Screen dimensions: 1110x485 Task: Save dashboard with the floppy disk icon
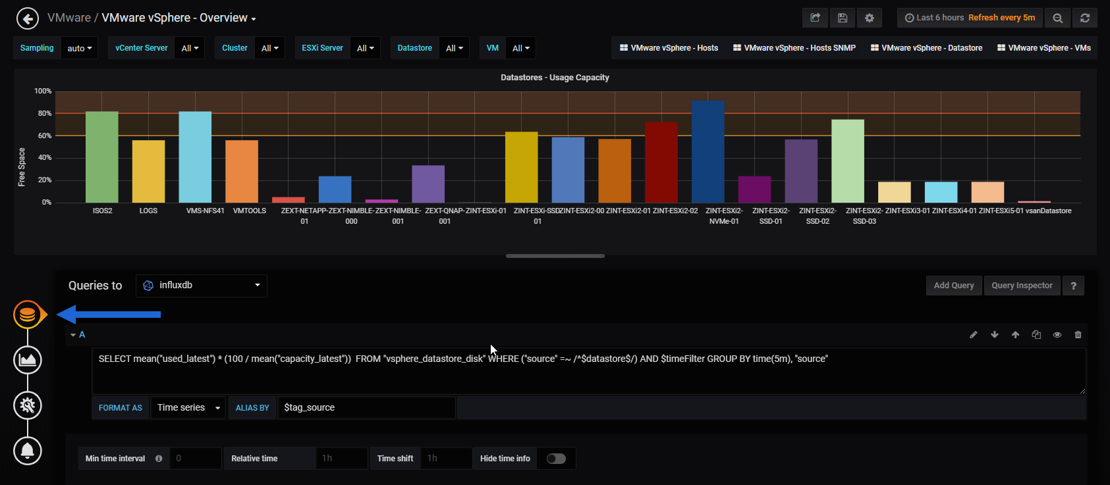coord(843,18)
